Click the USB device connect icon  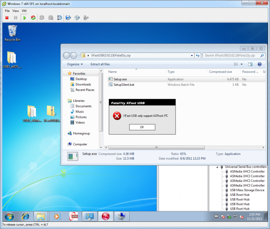coord(86,18)
